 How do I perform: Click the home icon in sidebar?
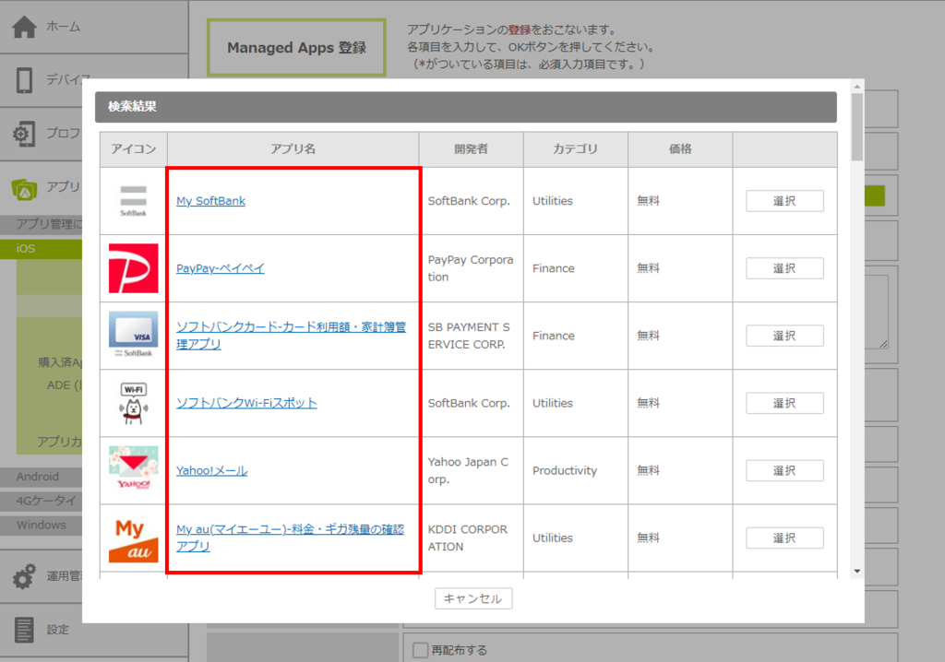(x=24, y=28)
